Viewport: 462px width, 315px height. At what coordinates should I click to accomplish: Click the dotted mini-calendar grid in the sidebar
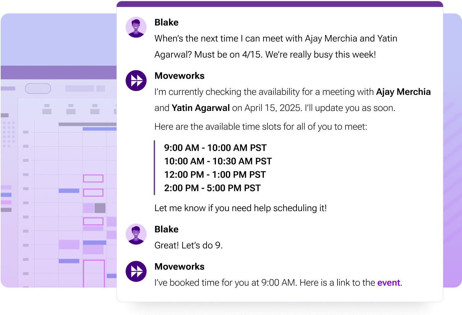[x=9, y=134]
